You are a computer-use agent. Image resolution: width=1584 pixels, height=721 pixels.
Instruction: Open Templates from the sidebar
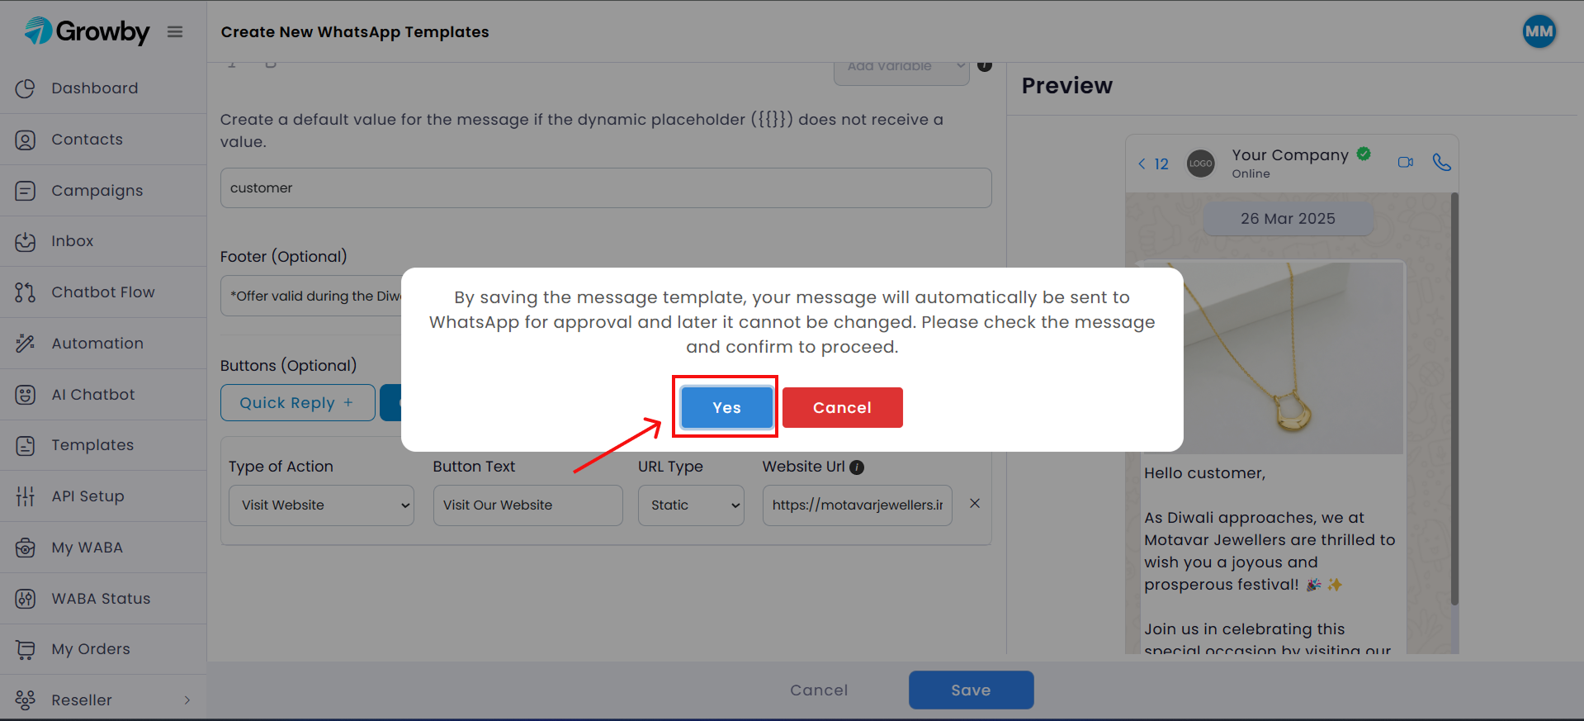92,445
